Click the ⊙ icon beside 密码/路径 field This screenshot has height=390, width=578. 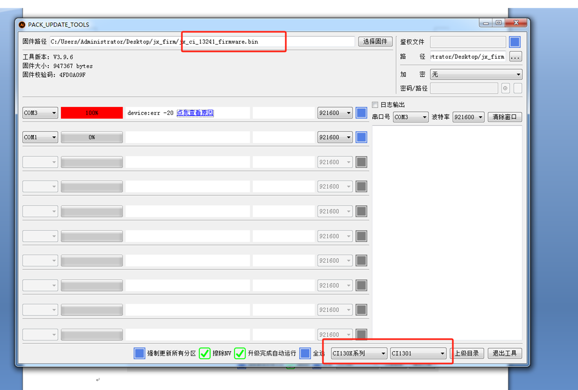(505, 88)
